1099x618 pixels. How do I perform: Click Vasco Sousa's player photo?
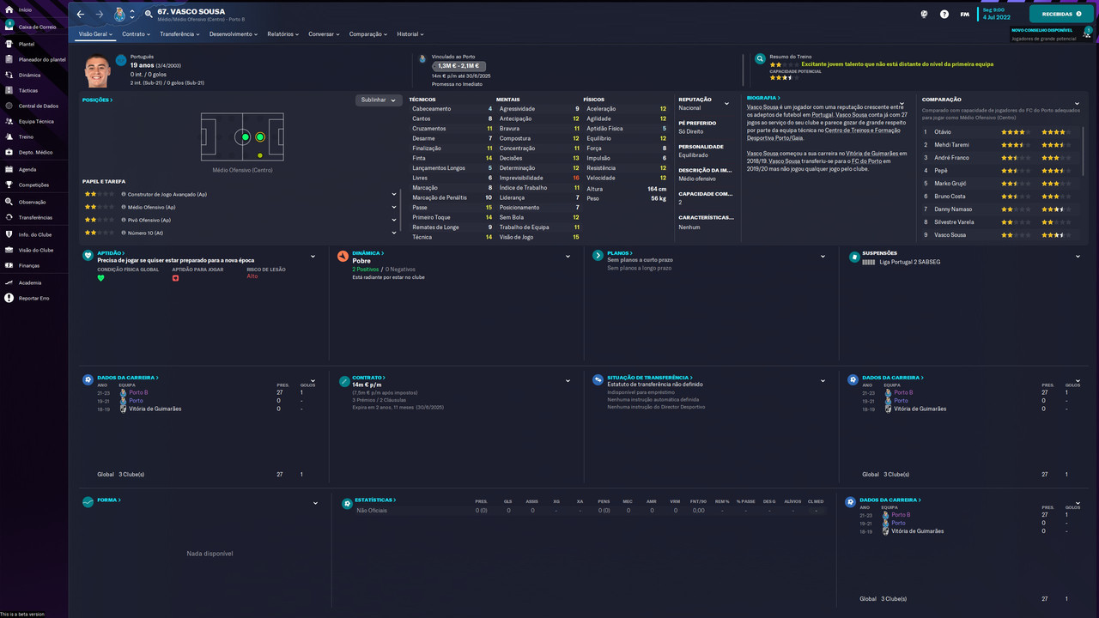tap(97, 70)
